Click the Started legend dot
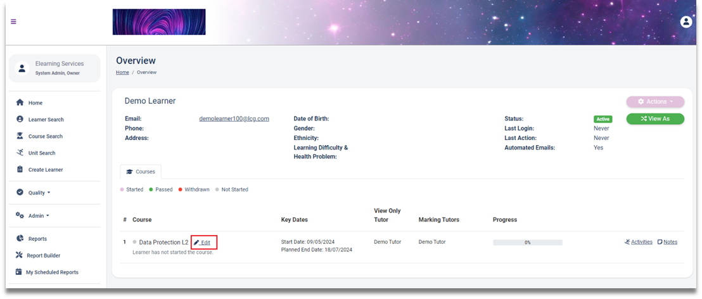The width and height of the screenshot is (702, 299). click(x=122, y=190)
